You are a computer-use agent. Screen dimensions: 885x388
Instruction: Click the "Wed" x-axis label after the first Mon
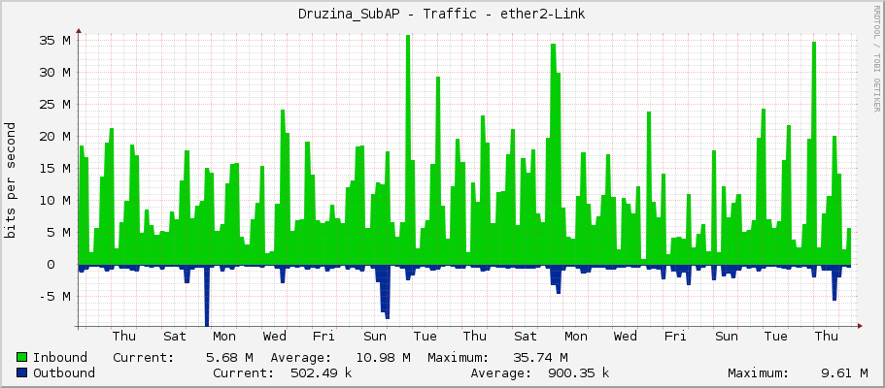tap(274, 337)
